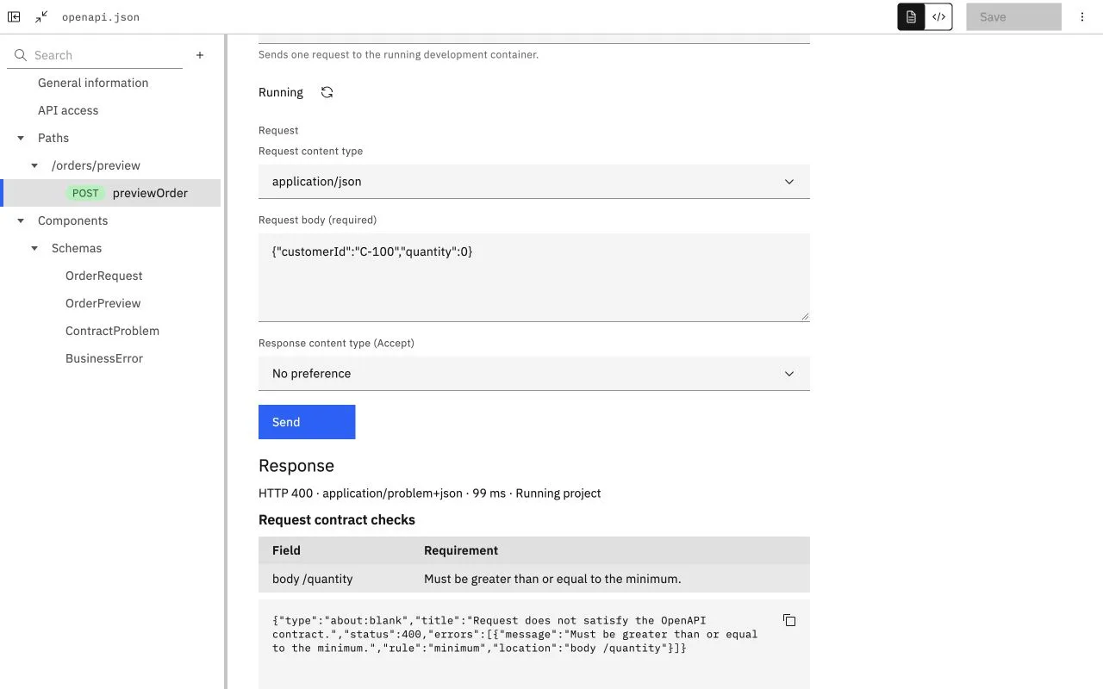
Task: Open the Request content type dropdown
Action: click(x=534, y=182)
